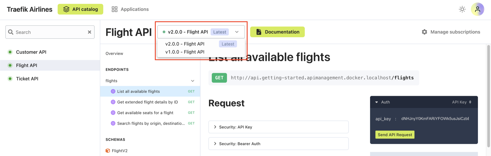Screen dimensions: 491x156
Task: Open the Applications tab
Action: tap(130, 9)
